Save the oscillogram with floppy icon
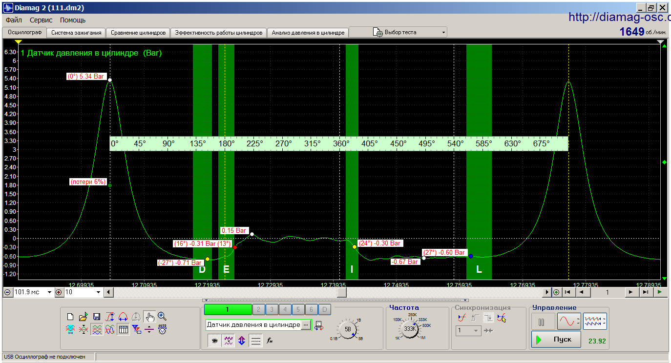The height and width of the screenshot is (363, 671). pyautogui.click(x=97, y=317)
